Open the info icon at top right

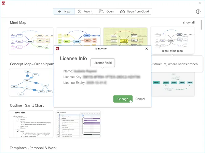pos(198,12)
